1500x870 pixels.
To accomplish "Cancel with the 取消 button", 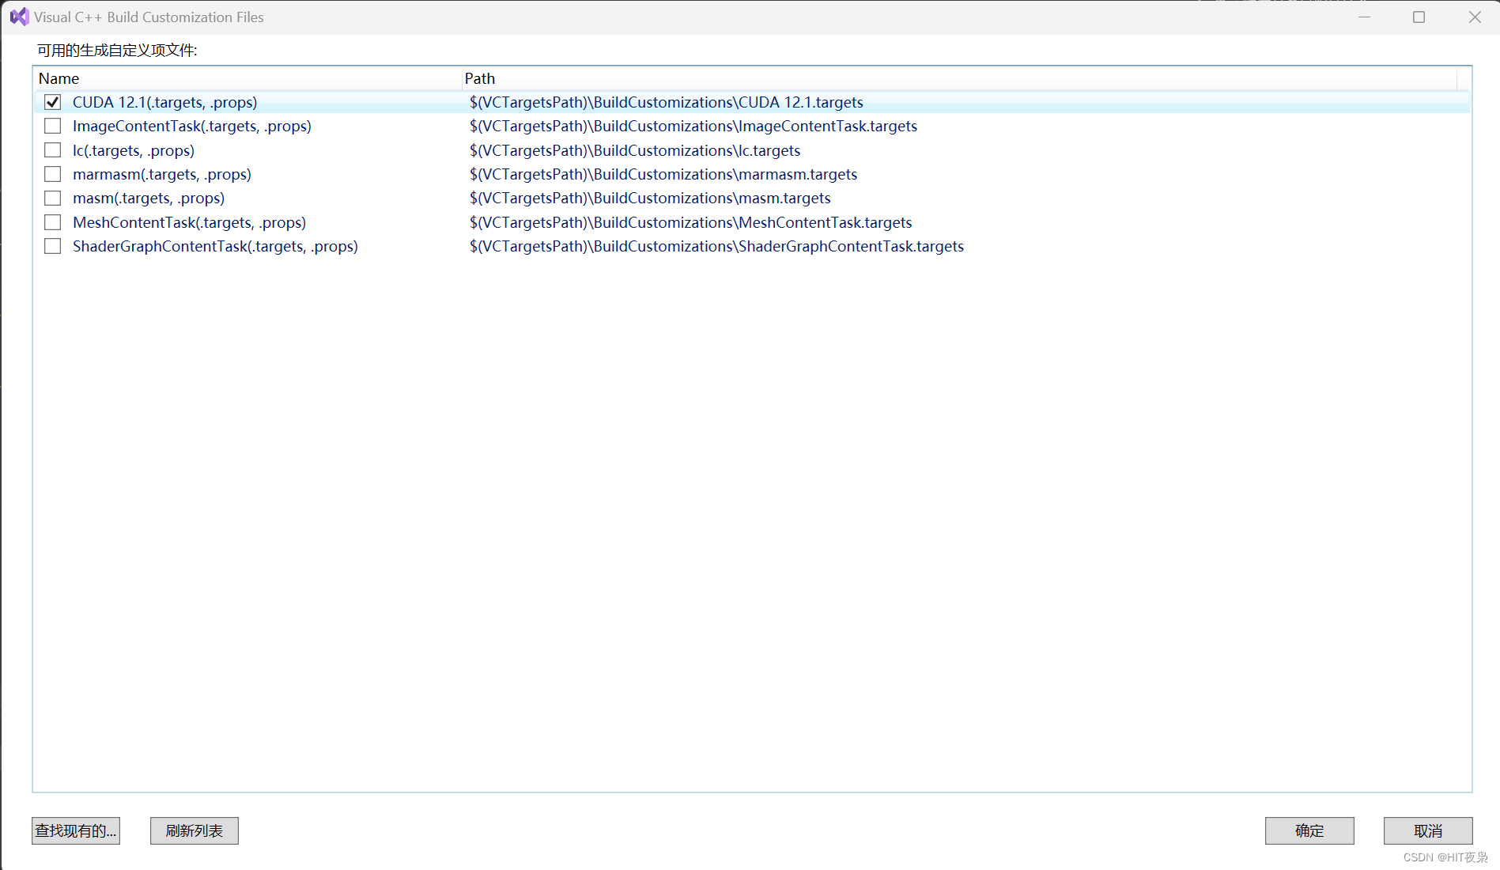I will [x=1428, y=830].
